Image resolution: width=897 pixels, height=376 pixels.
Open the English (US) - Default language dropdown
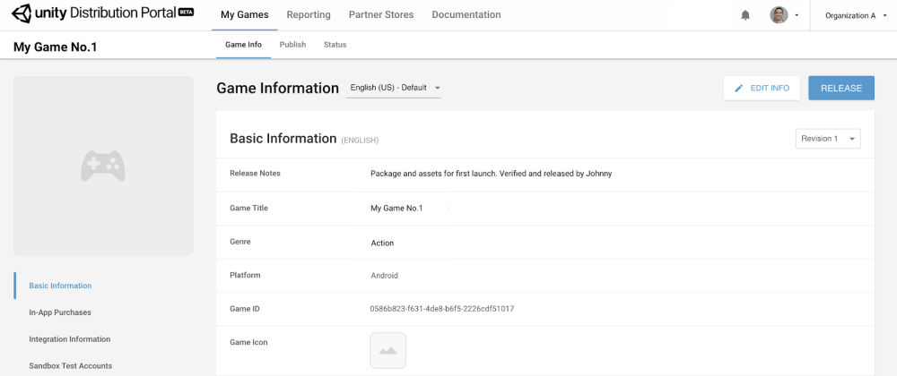pos(393,88)
